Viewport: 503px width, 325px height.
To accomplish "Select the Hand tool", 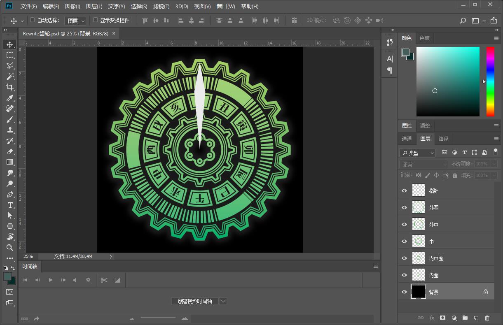I will (10, 237).
